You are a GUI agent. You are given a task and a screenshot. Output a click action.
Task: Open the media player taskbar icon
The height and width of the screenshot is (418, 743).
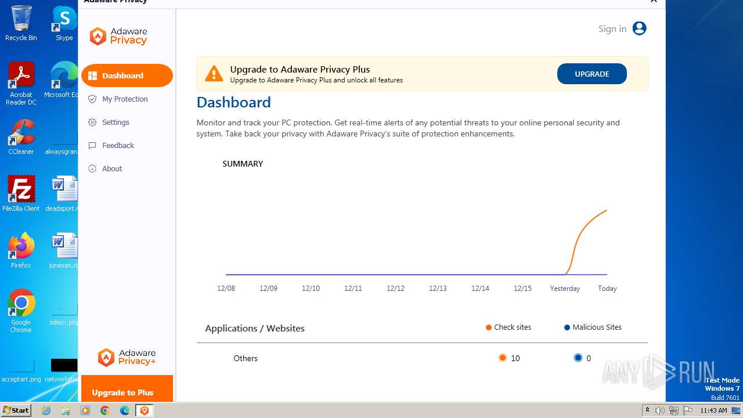coord(85,410)
